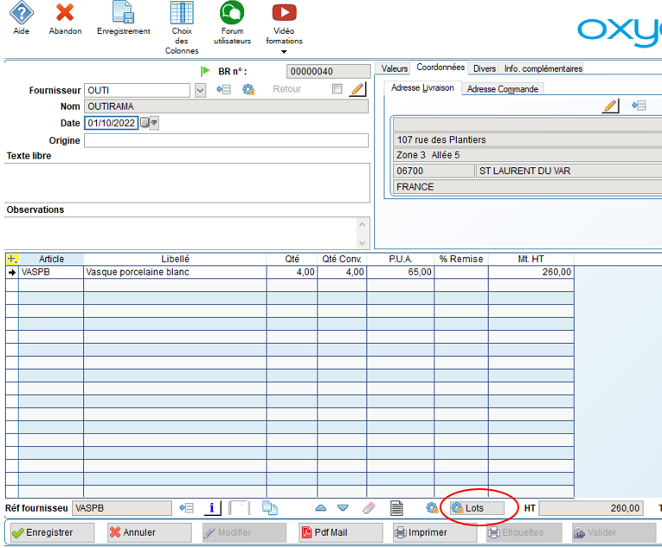The width and height of the screenshot is (662, 548).
Task: Click the blue info 'i' icon
Action: coord(212,508)
